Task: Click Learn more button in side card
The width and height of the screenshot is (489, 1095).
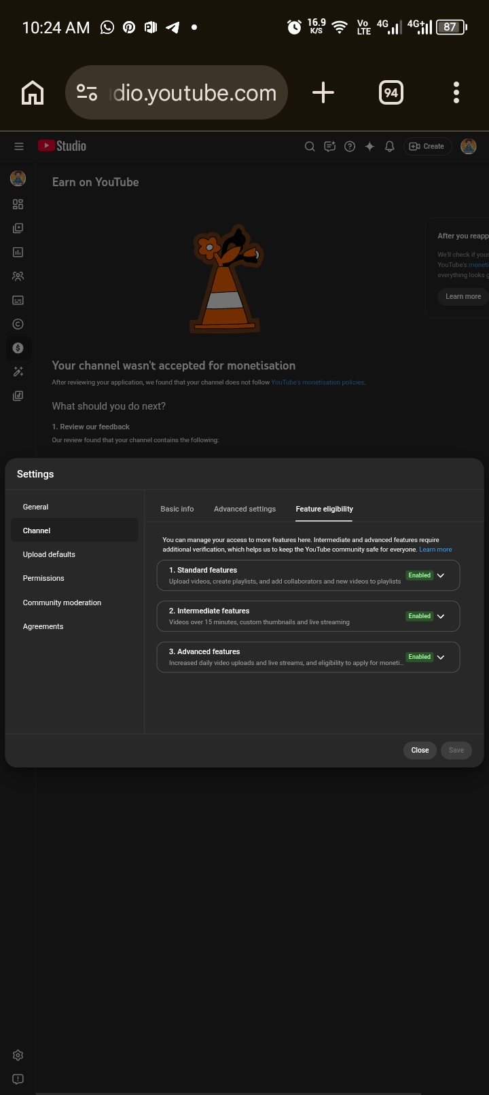Action: point(463,296)
